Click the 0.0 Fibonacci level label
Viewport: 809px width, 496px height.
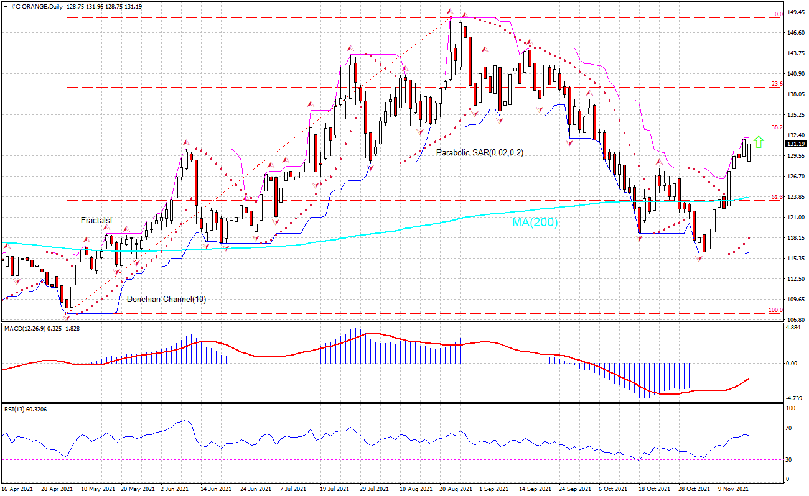click(778, 14)
